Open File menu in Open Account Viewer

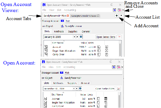(44, 10)
